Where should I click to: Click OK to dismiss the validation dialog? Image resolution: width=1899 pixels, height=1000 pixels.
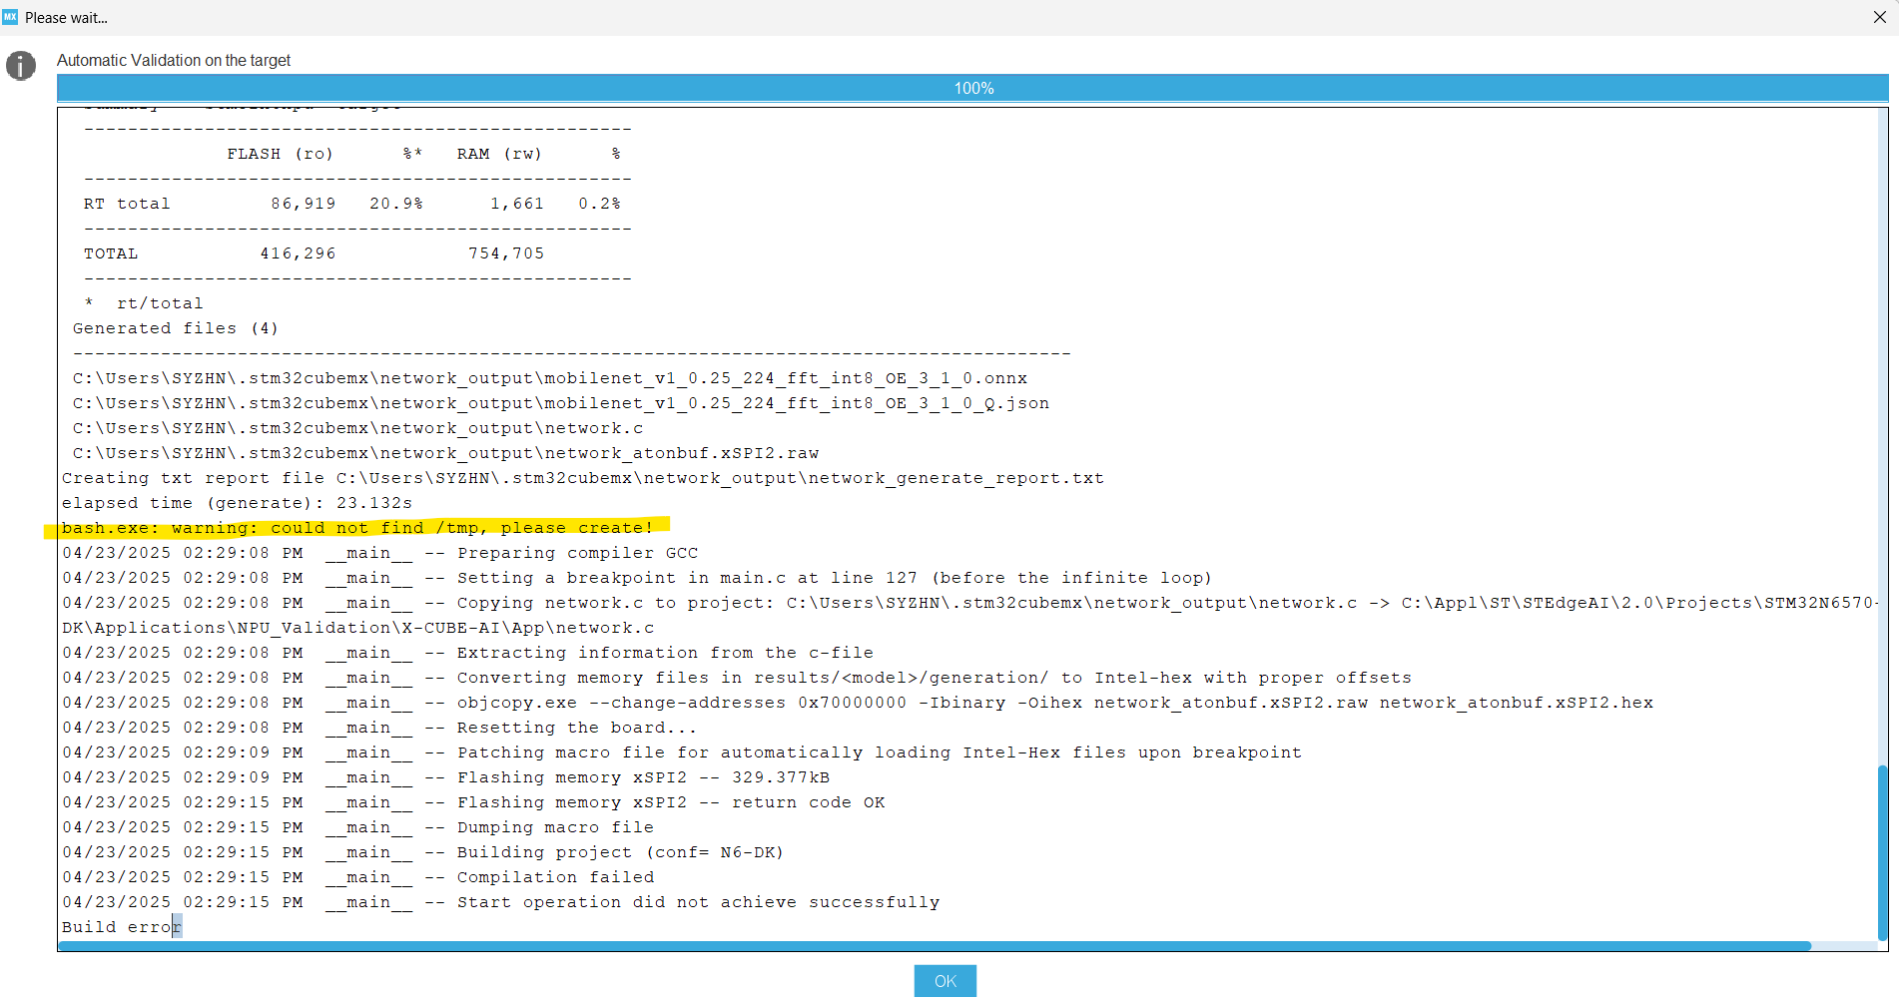click(944, 980)
